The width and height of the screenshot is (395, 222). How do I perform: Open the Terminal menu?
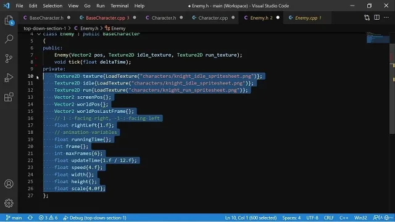pos(120,6)
